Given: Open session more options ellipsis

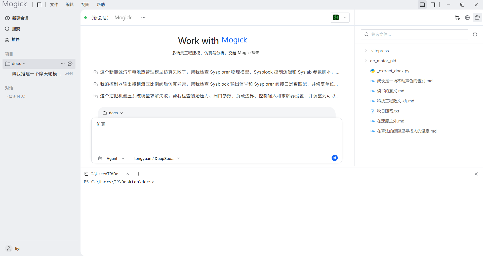Looking at the screenshot, I should (x=143, y=18).
